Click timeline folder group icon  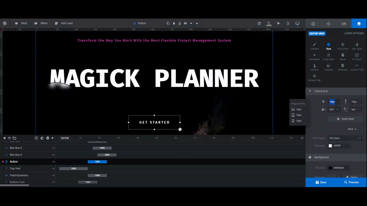pyautogui.click(x=15, y=138)
